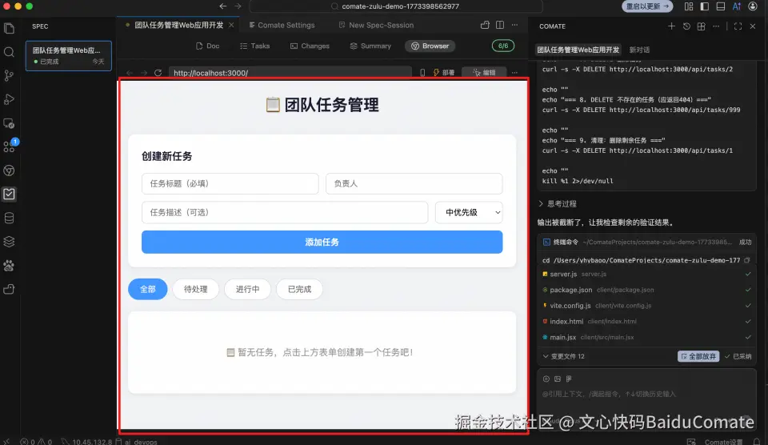
Task: Close the 团队任务管理Web应用开发 editor tab
Action: pyautogui.click(x=231, y=25)
